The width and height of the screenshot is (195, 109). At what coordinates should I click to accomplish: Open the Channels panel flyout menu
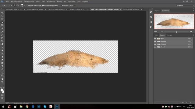(193, 35)
